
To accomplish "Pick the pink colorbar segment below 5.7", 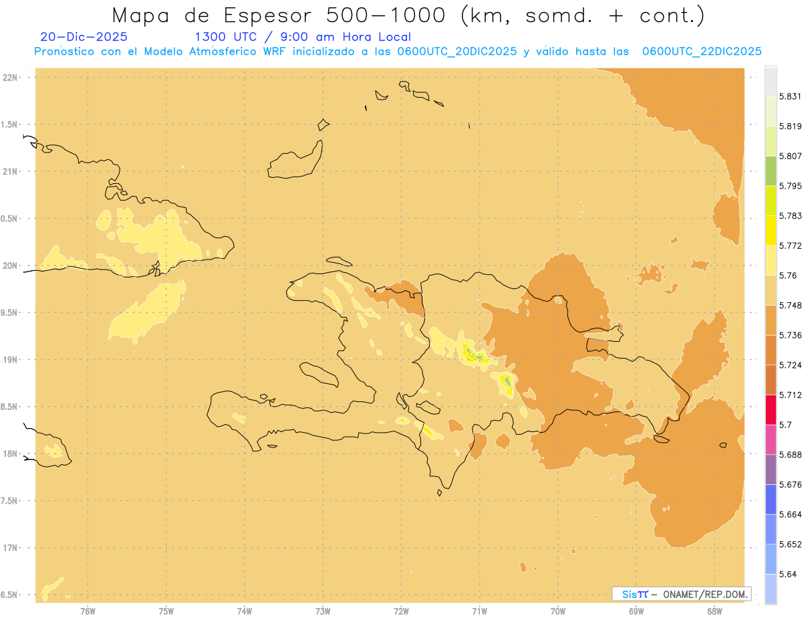I will (x=771, y=440).
